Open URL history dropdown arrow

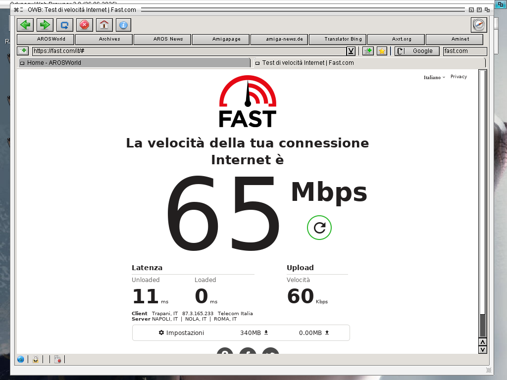pos(351,51)
